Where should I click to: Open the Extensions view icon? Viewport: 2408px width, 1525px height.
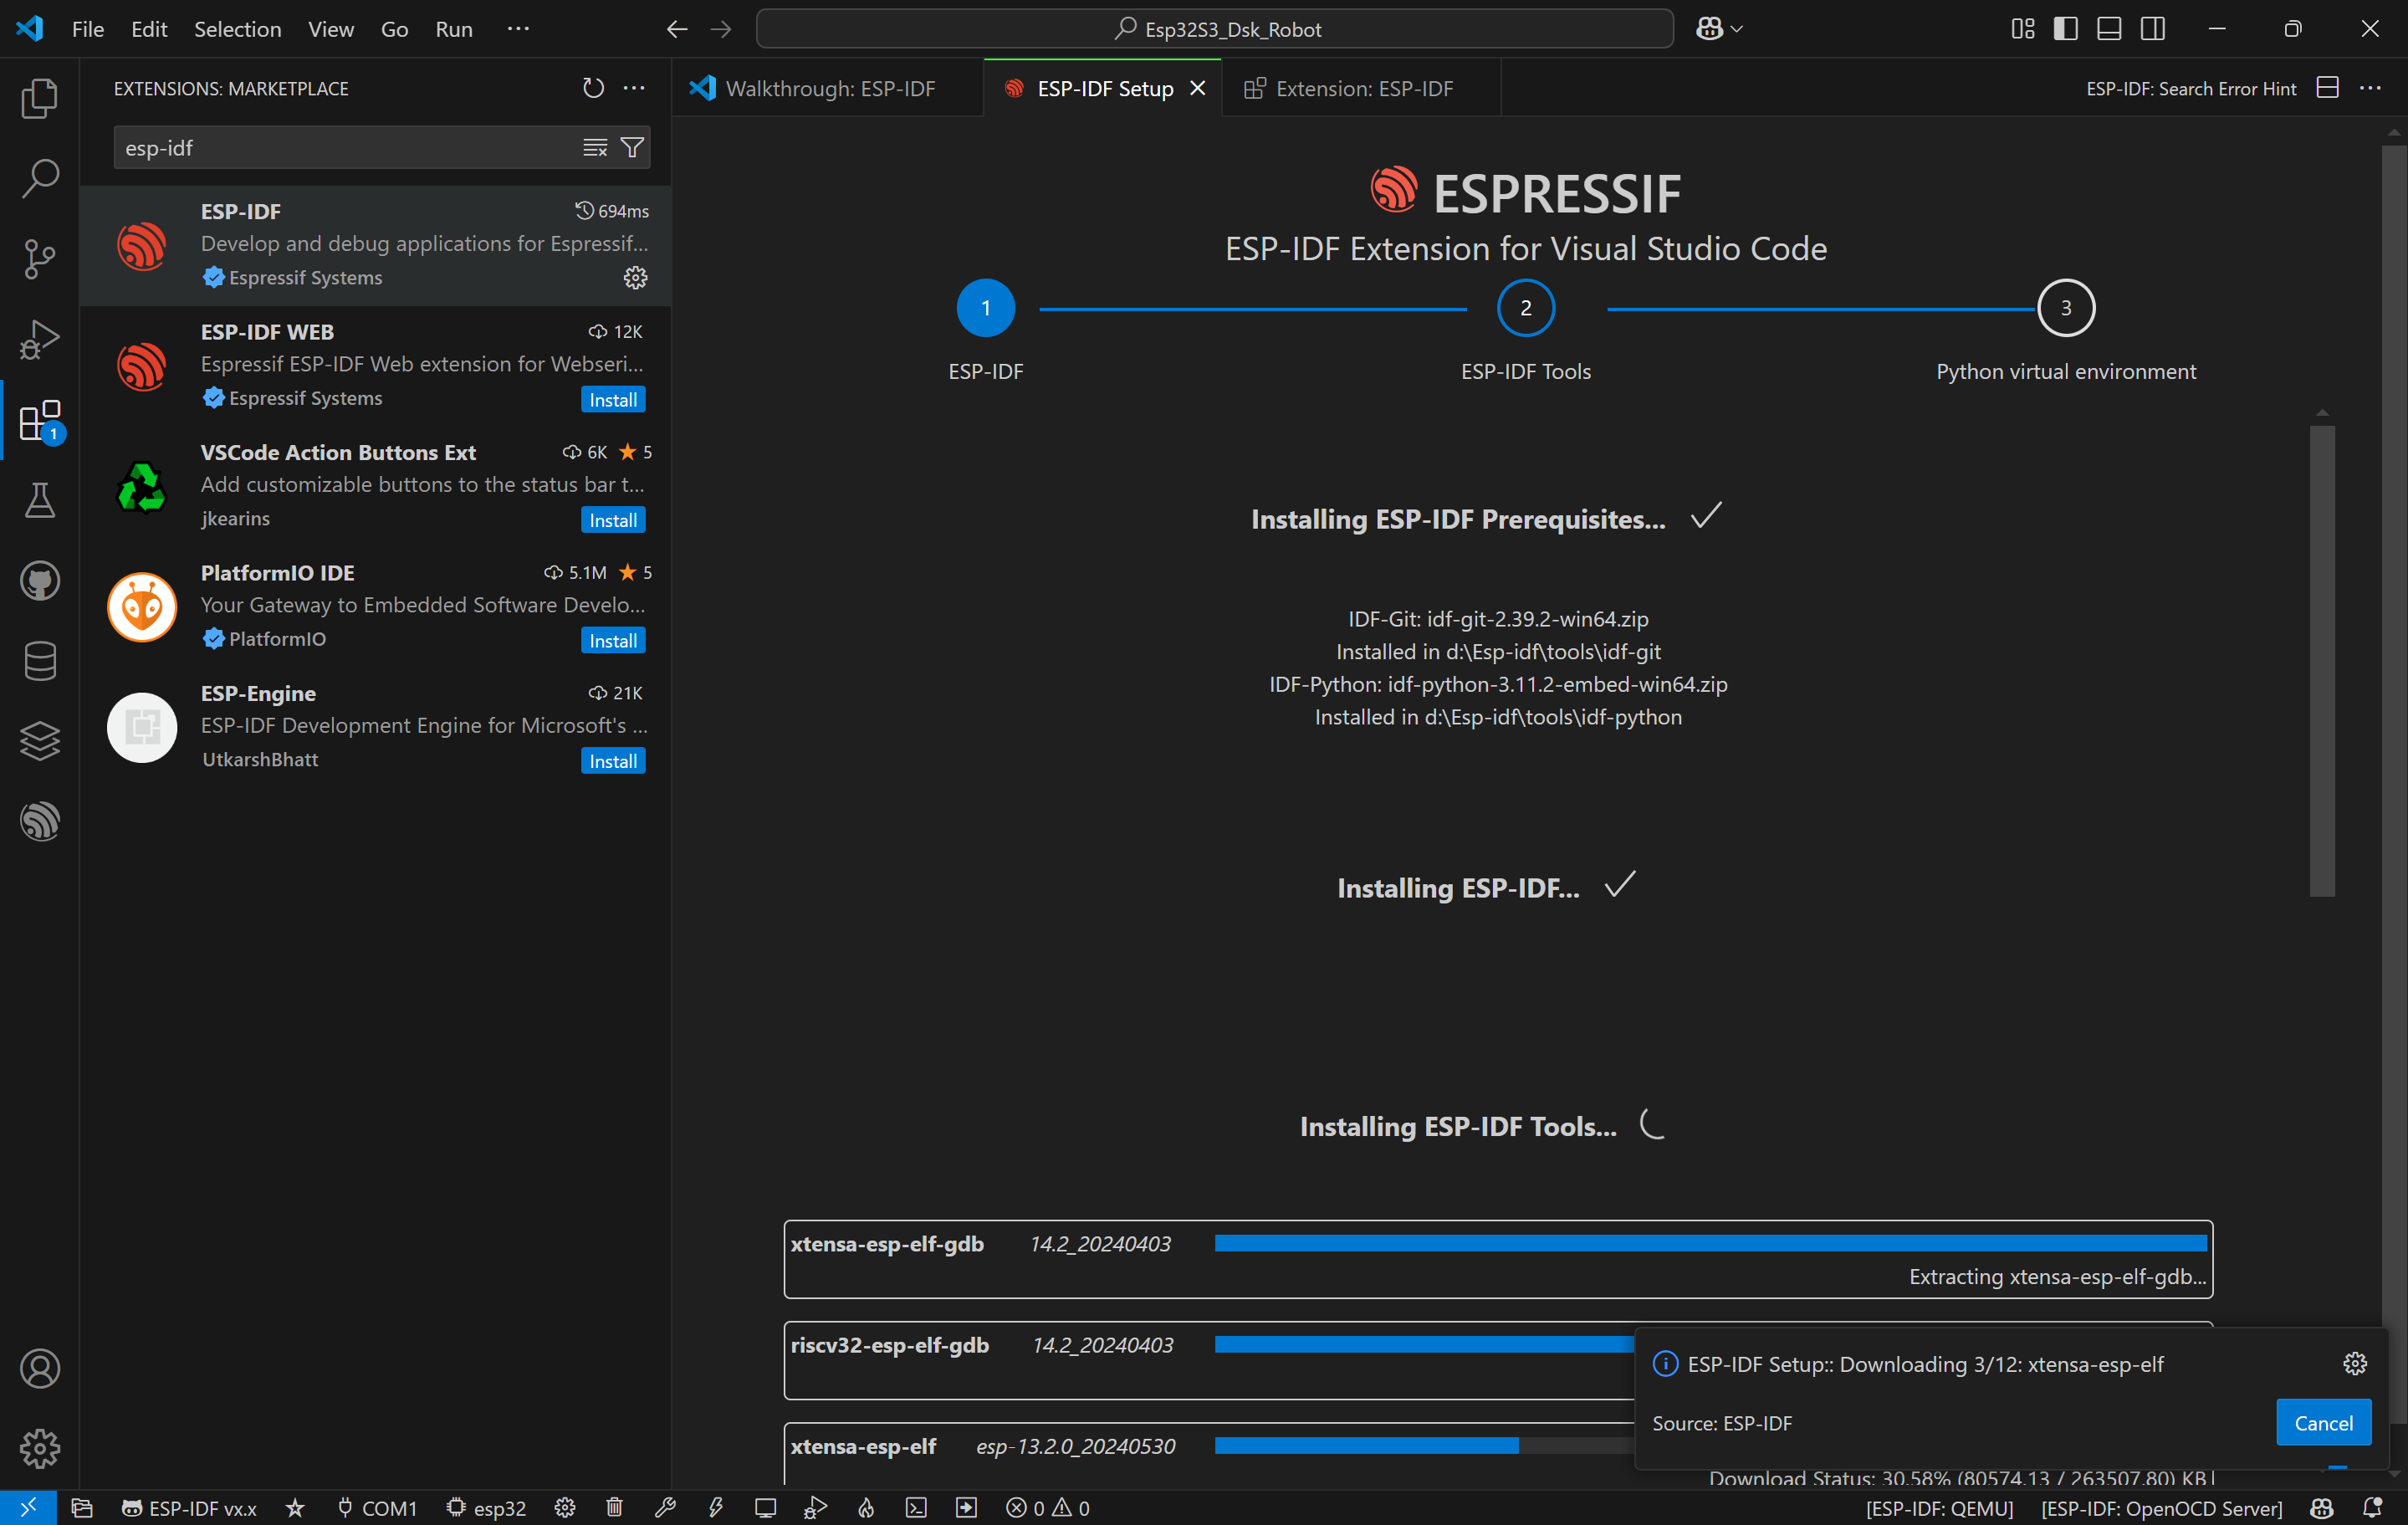tap(40, 420)
